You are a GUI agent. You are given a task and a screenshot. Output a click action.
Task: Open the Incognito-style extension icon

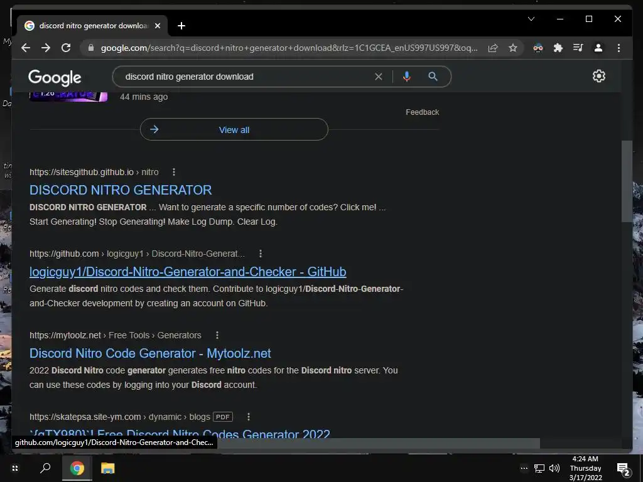click(x=538, y=48)
